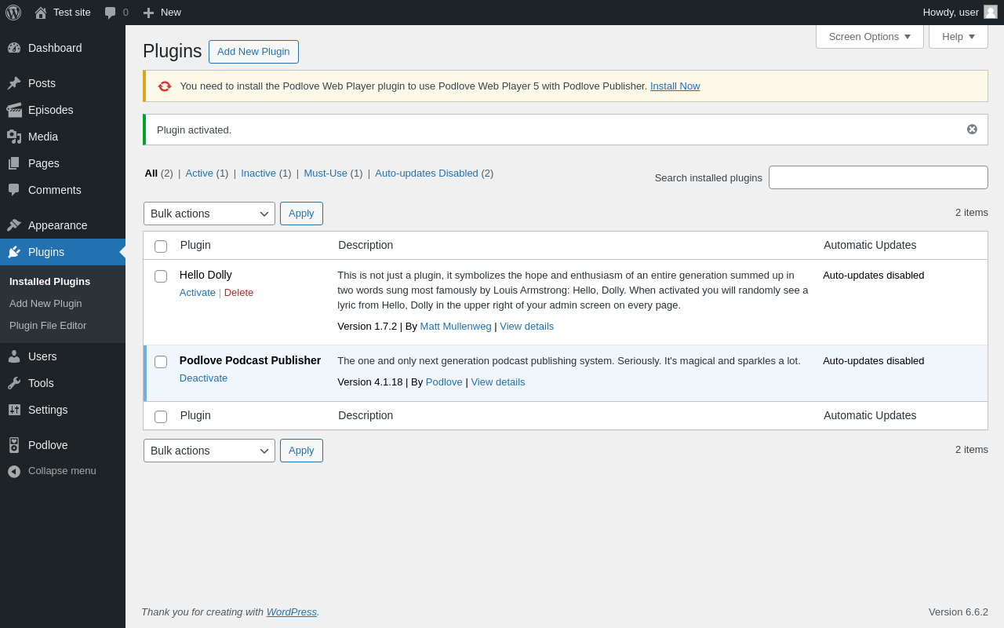Click the Media icon in sidebar
The width and height of the screenshot is (1004, 628).
(x=14, y=137)
